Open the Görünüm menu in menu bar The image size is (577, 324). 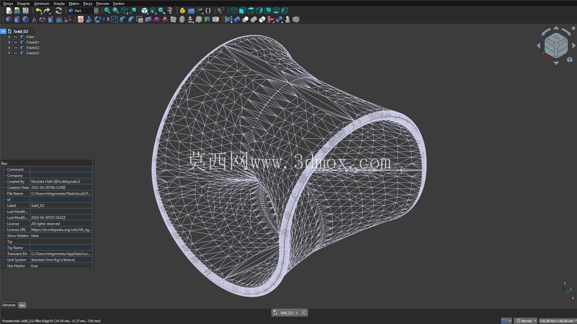[x=42, y=4]
